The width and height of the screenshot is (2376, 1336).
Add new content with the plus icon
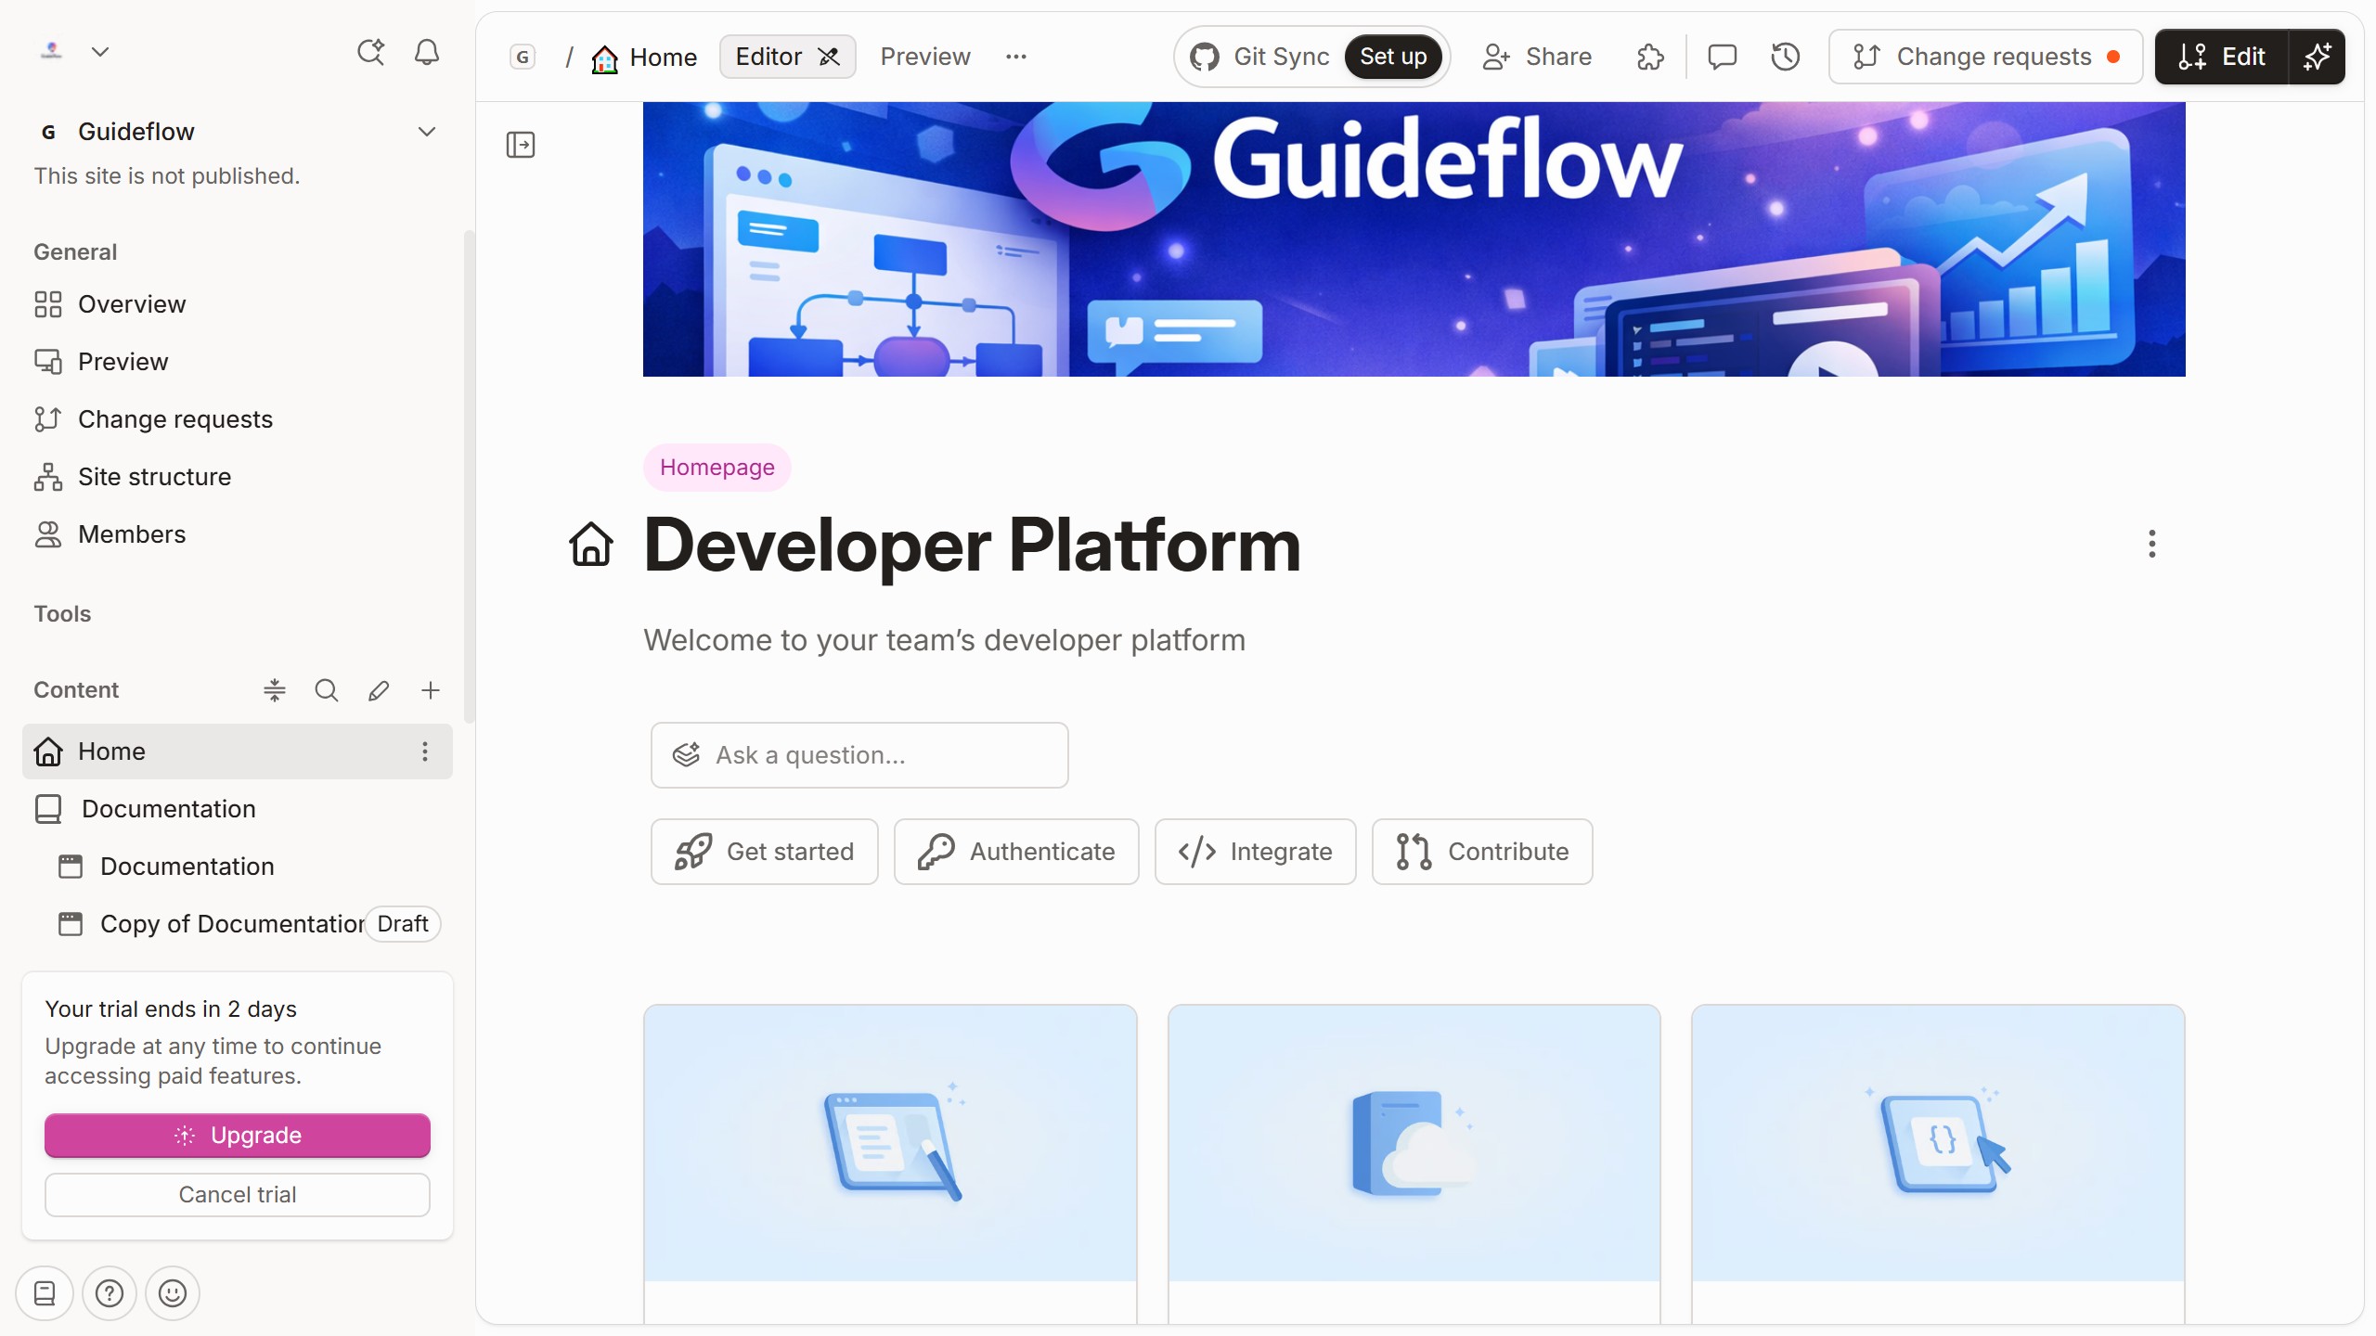[x=431, y=690]
